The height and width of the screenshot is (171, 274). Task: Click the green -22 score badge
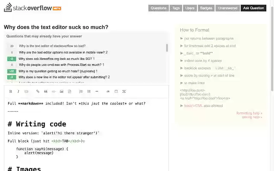(12, 71)
